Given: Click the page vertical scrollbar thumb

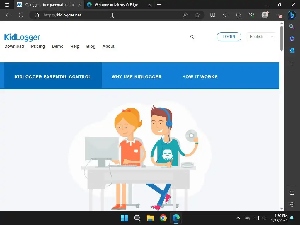Looking at the screenshot, I should (282, 38).
